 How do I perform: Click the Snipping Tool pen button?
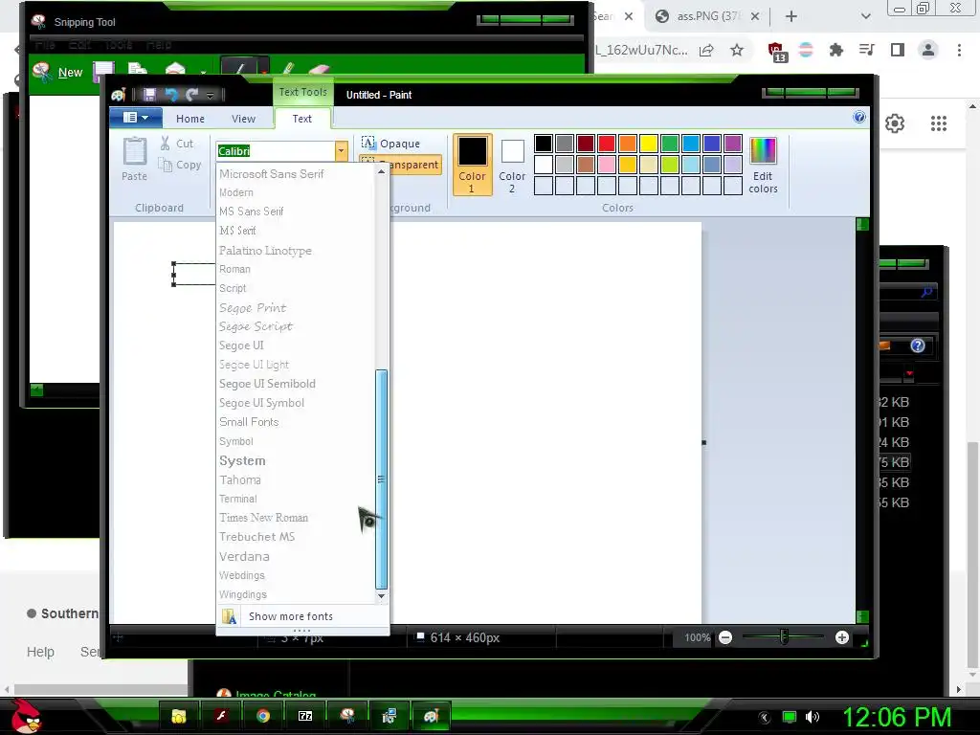coord(240,68)
